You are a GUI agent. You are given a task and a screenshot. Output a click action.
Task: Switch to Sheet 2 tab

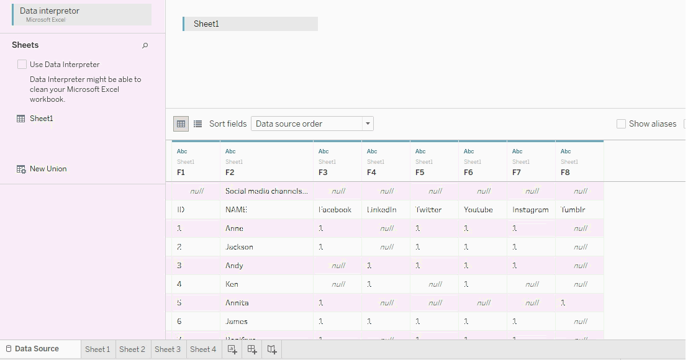click(x=132, y=349)
